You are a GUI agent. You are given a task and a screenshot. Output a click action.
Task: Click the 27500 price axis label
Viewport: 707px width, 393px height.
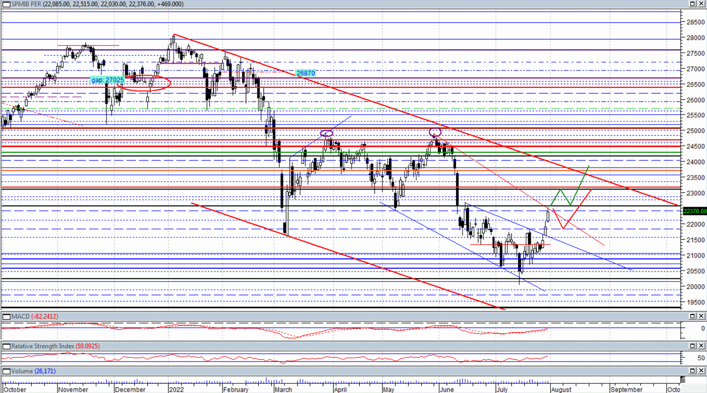(x=695, y=53)
